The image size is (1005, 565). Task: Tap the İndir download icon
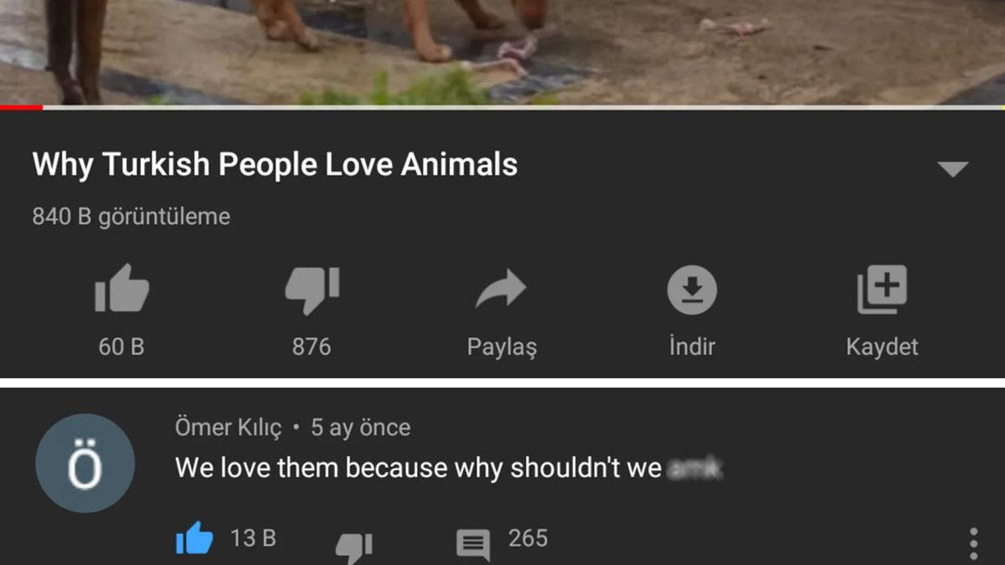[692, 290]
